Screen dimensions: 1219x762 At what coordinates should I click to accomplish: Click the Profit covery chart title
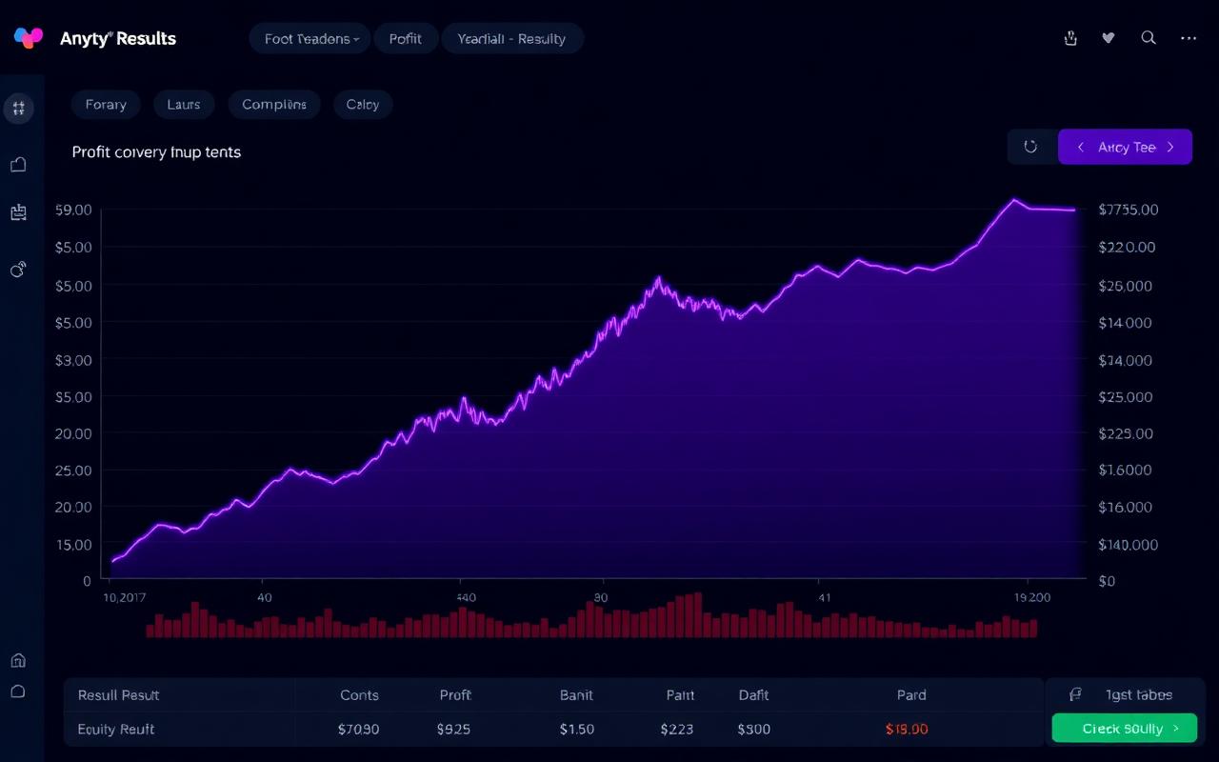156,151
